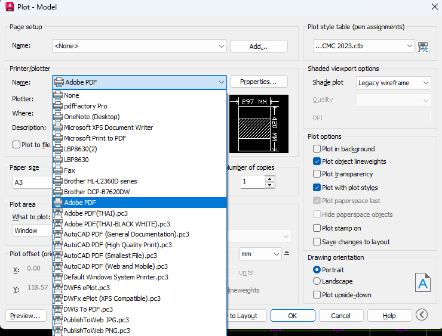Check Save changes to layout
Image resolution: width=442 pixels, height=336 pixels.
[x=317, y=241]
